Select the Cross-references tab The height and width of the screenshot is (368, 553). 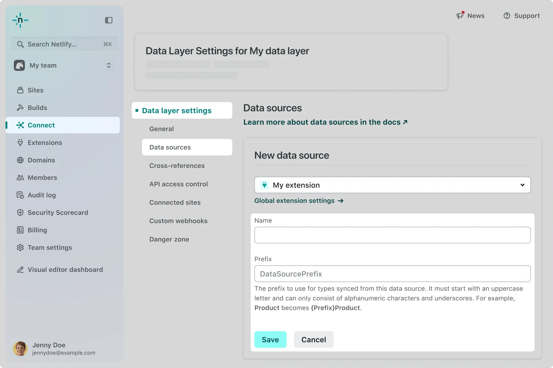(187, 166)
